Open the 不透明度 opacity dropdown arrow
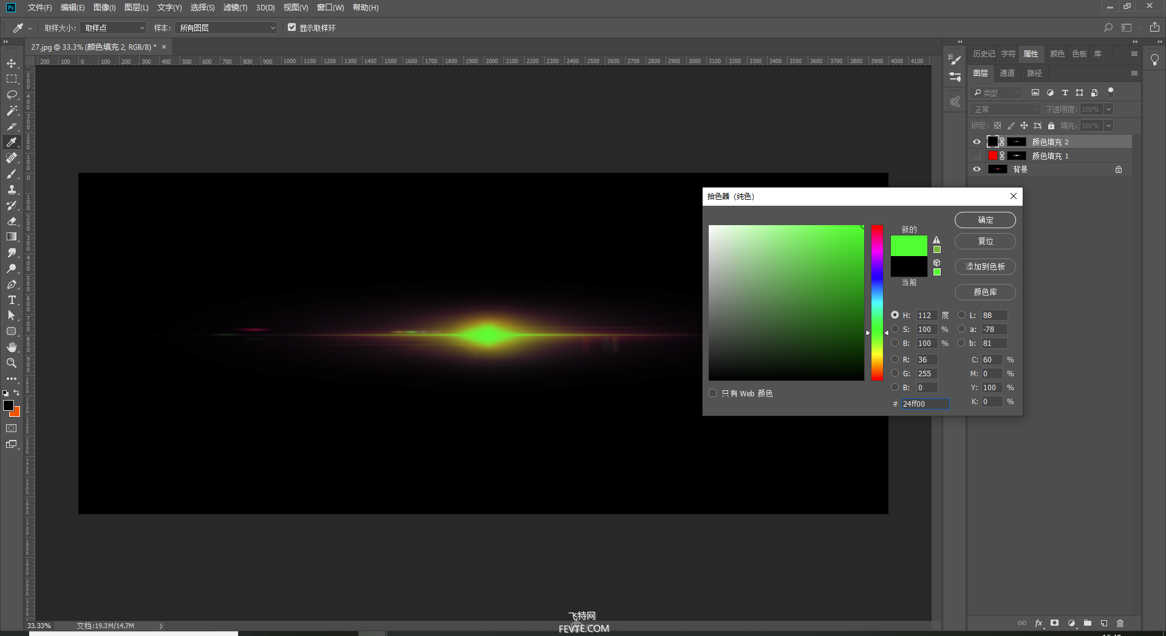This screenshot has height=636, width=1166. coord(1109,109)
